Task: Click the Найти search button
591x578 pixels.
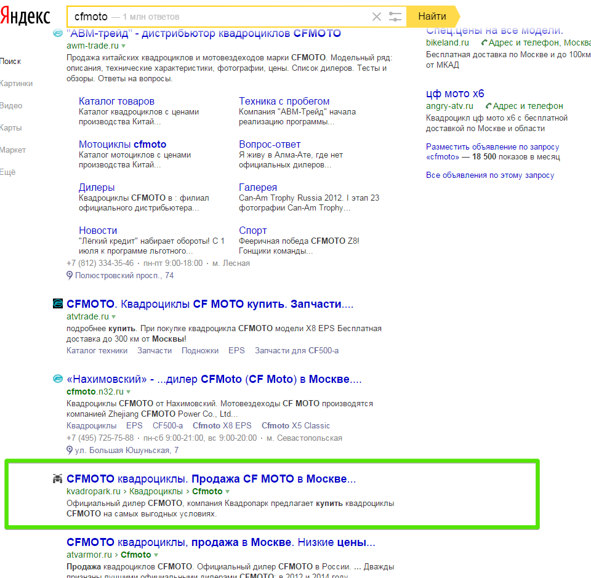Action: coord(433,17)
